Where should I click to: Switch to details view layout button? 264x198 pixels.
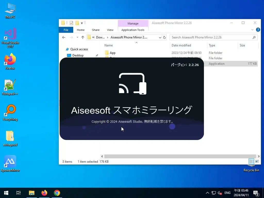(x=252, y=161)
